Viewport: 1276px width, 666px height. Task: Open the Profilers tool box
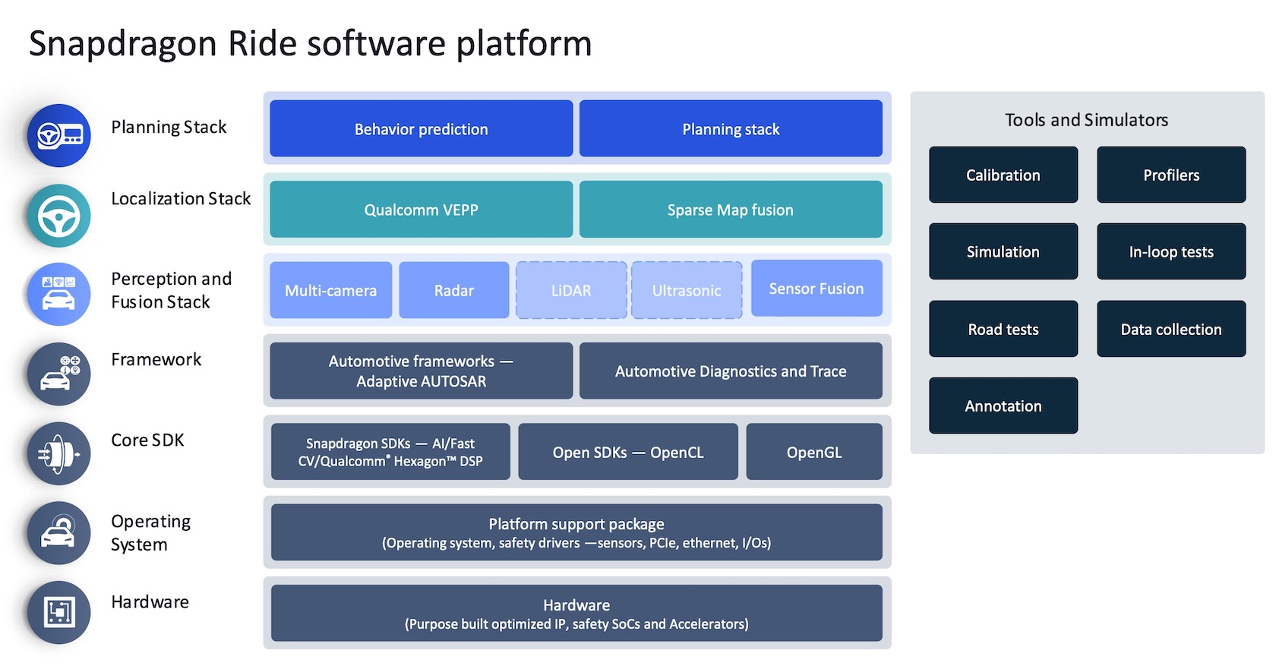[1171, 175]
